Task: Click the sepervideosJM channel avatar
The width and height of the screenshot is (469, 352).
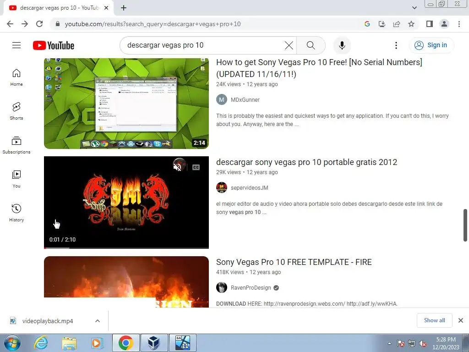Action: click(x=222, y=187)
